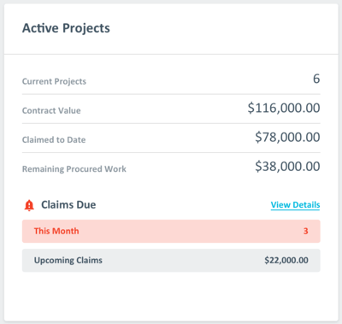The height and width of the screenshot is (324, 342).
Task: Select the Upcoming Claims row
Action: point(171,261)
